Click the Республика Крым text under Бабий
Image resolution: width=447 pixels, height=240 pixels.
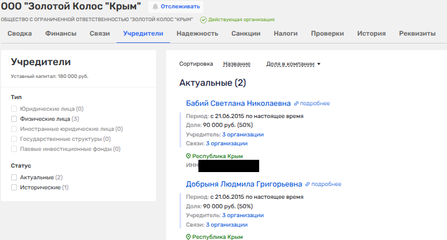(x=217, y=156)
